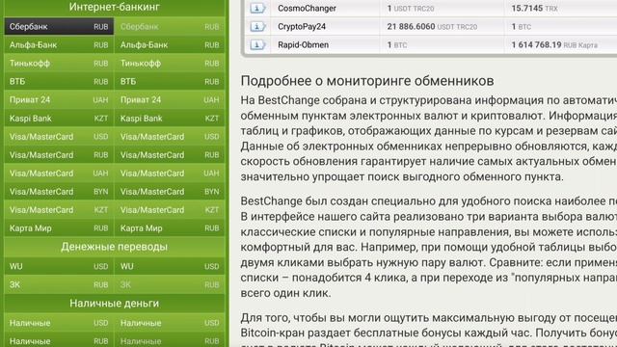This screenshot has height=347, width=617.
Task: Click the Интернет-банкинг section header
Action: coord(115,7)
